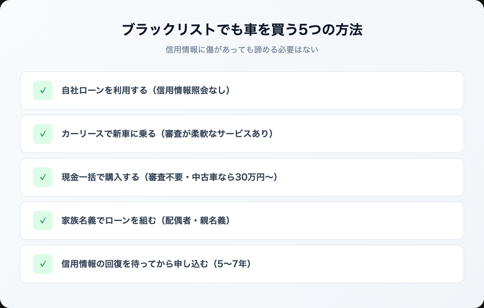This screenshot has height=308, width=484.
Task: Select the checkmark beside 家族名義でローンを組む
Action: (43, 221)
